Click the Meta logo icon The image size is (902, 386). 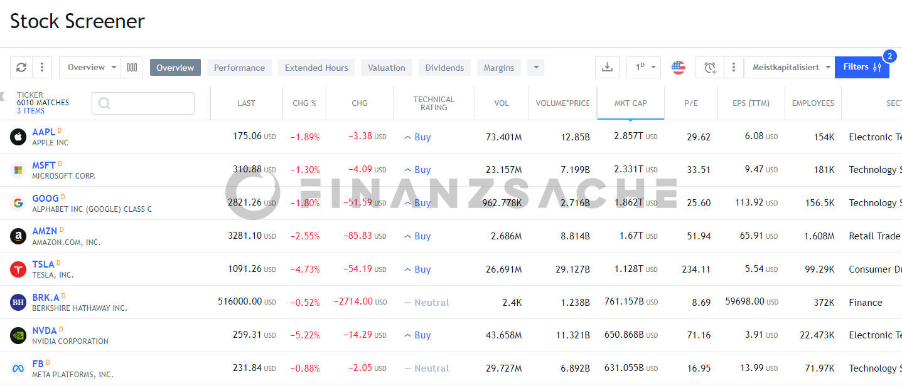pyautogui.click(x=18, y=368)
